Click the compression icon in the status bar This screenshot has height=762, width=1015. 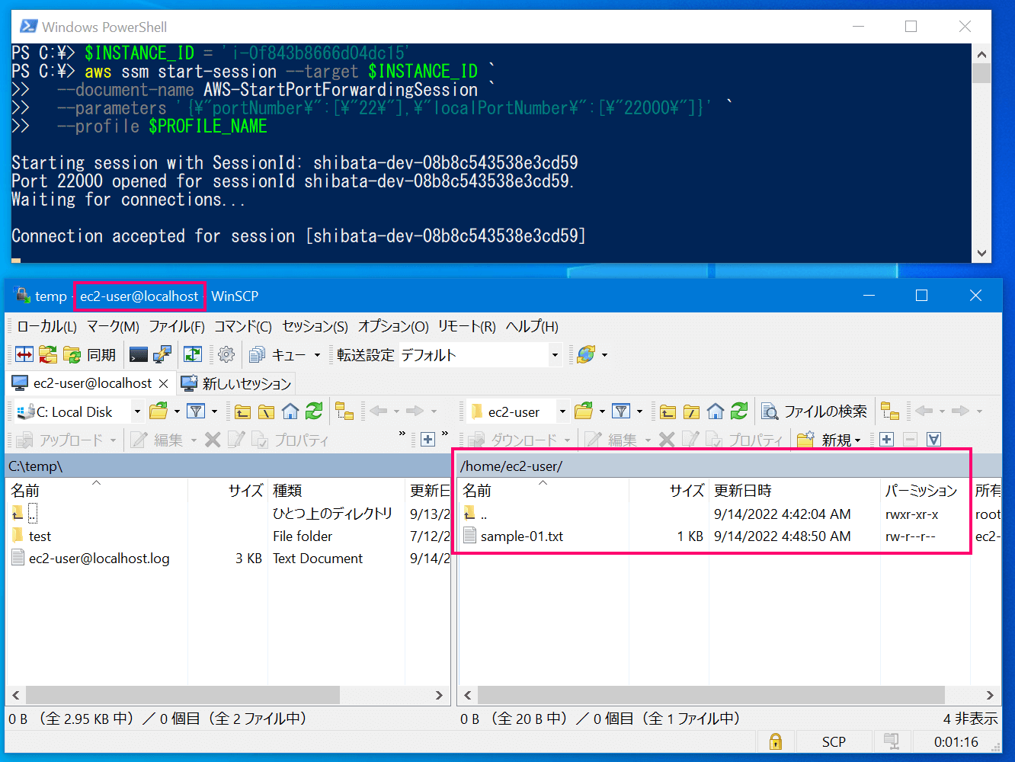coord(891,741)
